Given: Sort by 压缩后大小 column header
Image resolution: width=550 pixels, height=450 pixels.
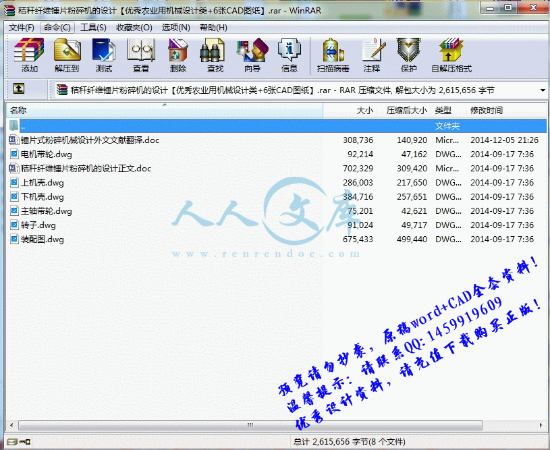Looking at the screenshot, I should [x=404, y=110].
